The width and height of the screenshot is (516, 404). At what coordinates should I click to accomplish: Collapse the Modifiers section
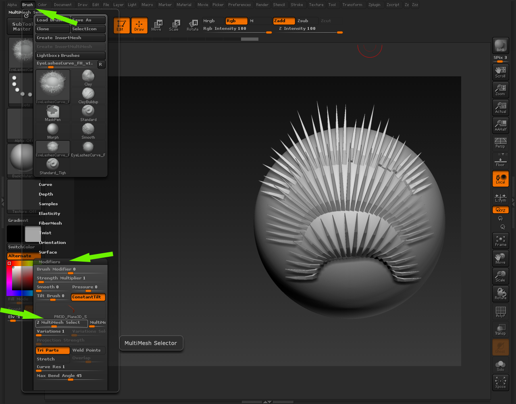point(50,262)
